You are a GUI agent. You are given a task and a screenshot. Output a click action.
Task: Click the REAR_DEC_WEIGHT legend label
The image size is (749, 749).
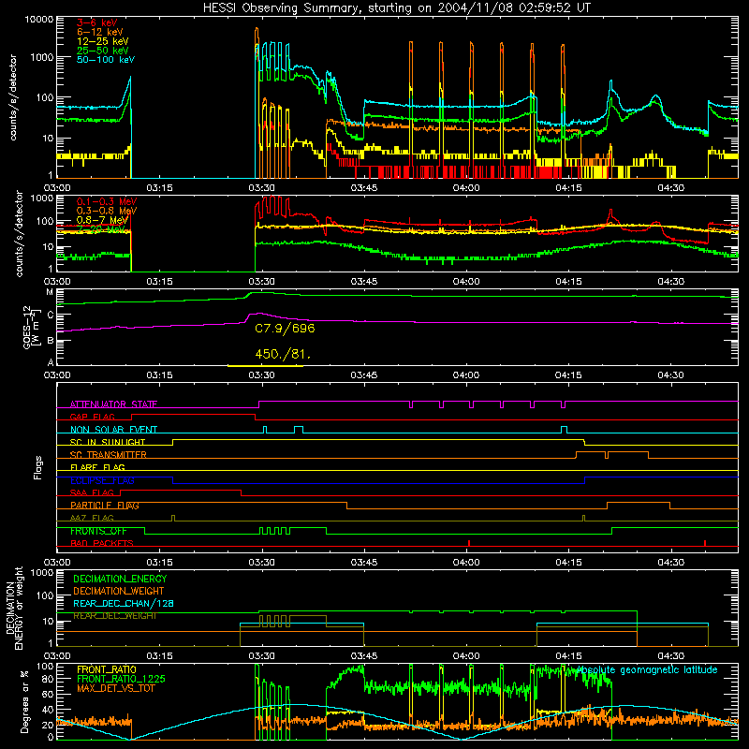point(114,616)
